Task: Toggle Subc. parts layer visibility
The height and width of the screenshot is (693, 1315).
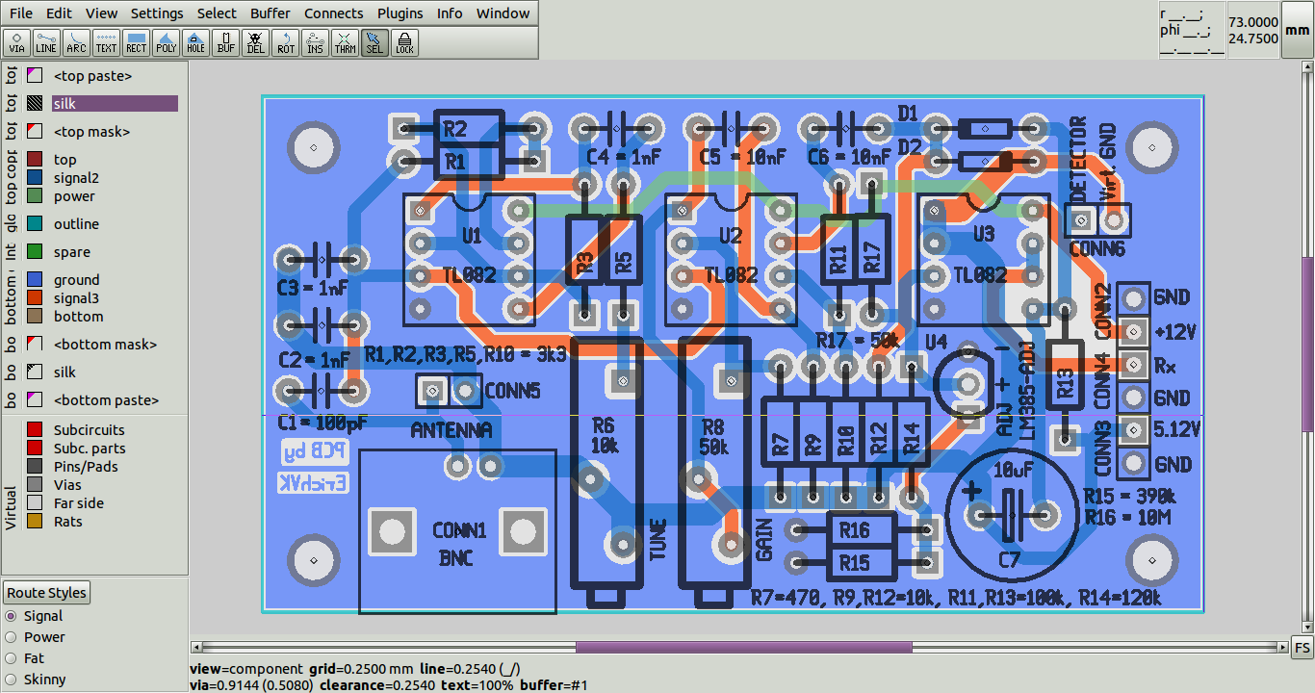Action: coord(35,449)
